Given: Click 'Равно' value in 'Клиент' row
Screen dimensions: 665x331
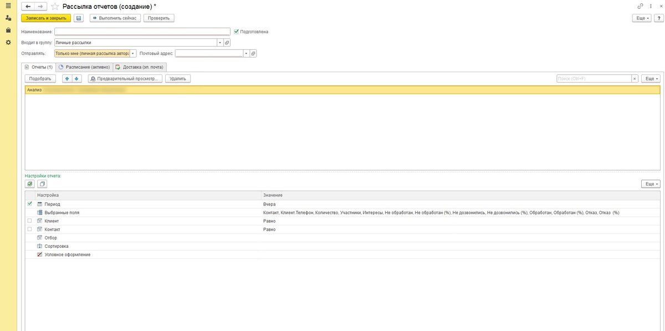Looking at the screenshot, I should [269, 221].
